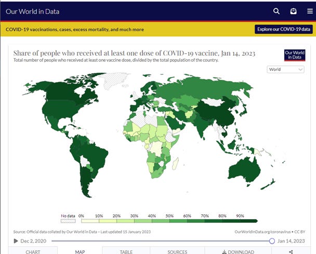
Task: Select the MAP tab
Action: [x=80, y=251]
